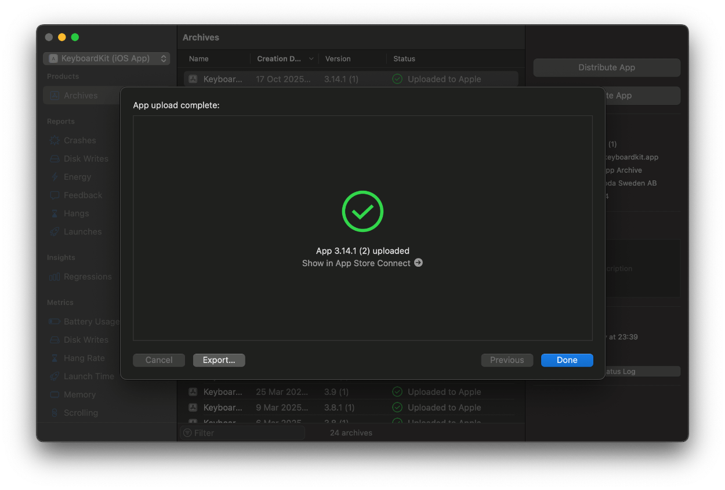Image resolution: width=725 pixels, height=490 pixels.
Task: Click the Crashes bug icon in sidebar
Action: point(55,140)
